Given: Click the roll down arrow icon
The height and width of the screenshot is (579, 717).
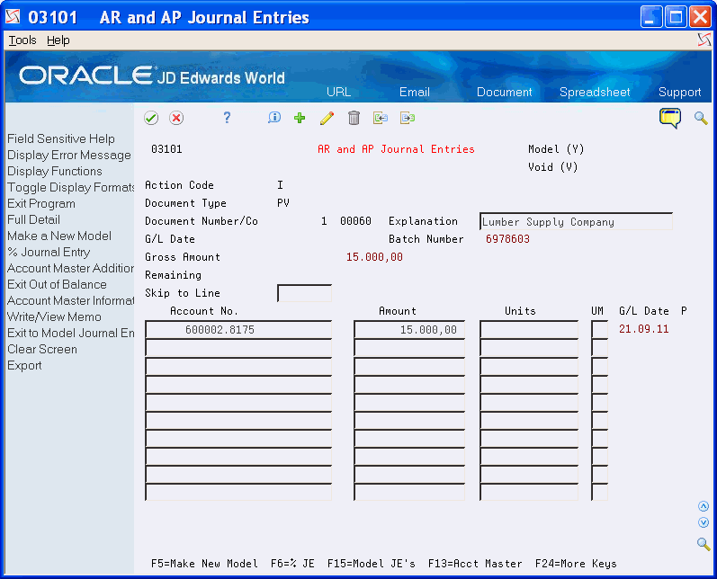Looking at the screenshot, I should click(x=704, y=522).
